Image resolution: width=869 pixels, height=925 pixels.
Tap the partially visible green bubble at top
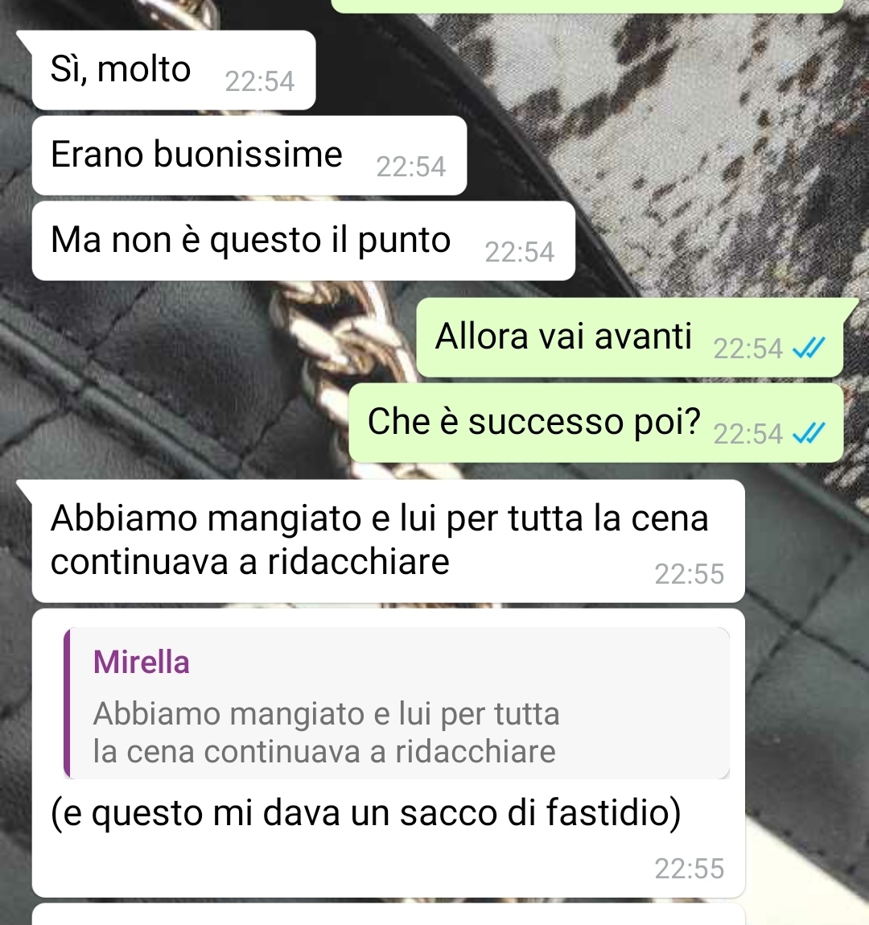(x=587, y=6)
